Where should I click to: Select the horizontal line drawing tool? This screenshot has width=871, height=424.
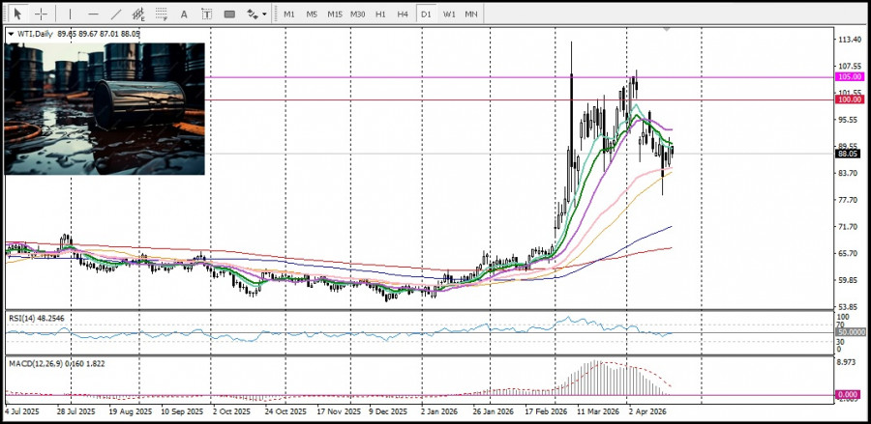pos(93,14)
